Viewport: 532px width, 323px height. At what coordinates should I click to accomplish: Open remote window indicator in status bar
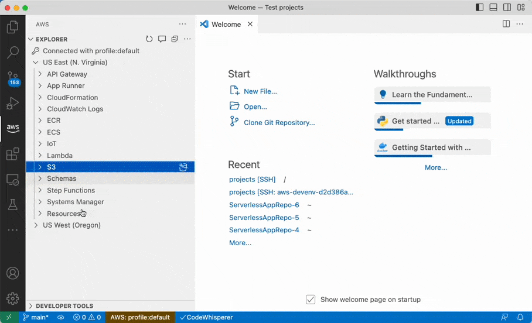tap(9, 317)
